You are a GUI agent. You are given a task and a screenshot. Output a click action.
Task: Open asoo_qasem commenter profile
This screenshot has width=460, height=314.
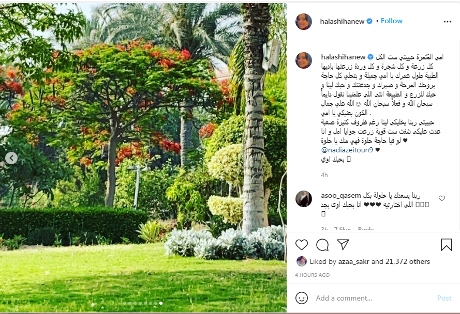[341, 195]
